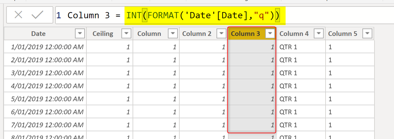The height and width of the screenshot is (139, 394).
Task: Open the Column 3 filter dropdown
Action: (x=270, y=33)
